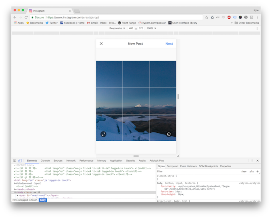Close the DevTools panel
The width and height of the screenshot is (272, 218).
[x=257, y=160]
